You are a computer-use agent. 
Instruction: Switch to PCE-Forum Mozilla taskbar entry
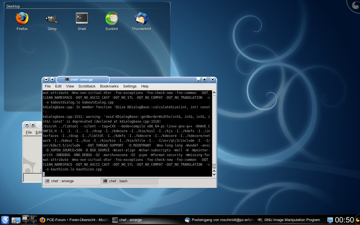74,220
